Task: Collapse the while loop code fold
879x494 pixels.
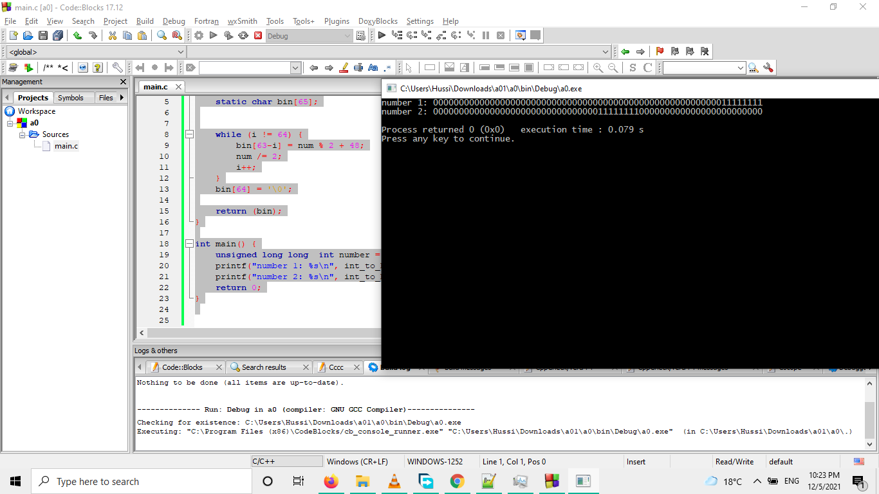Action: pyautogui.click(x=189, y=134)
